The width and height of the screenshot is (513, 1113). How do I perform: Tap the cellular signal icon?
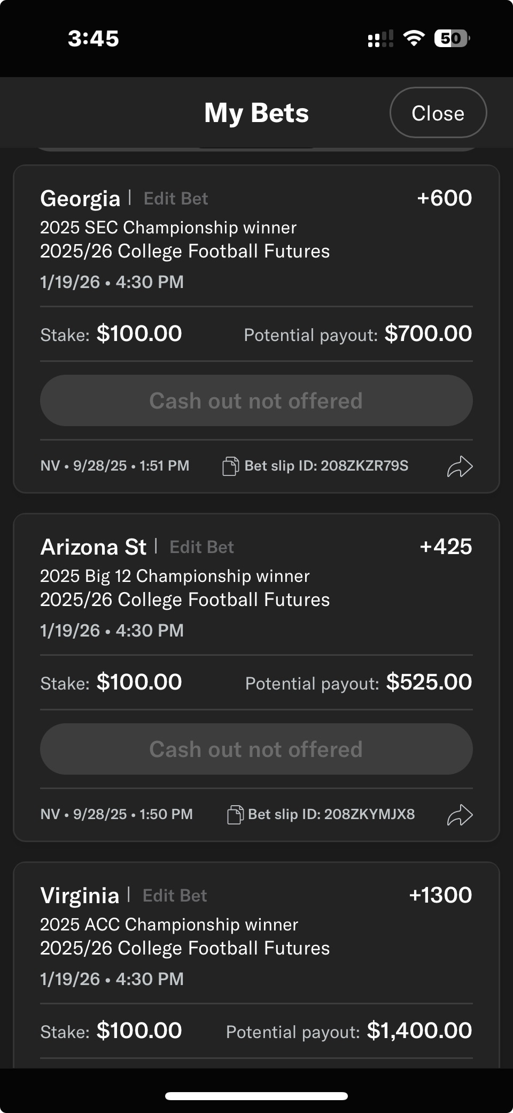tap(380, 39)
